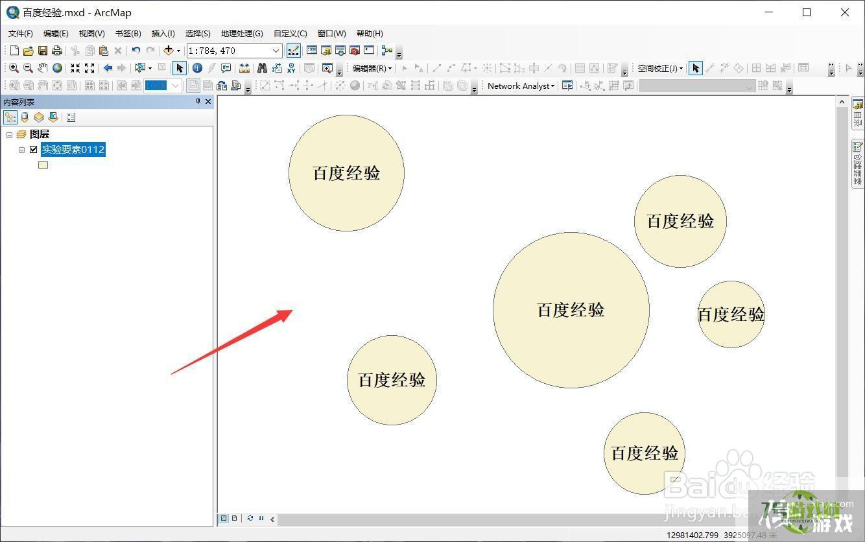Open the Table of Contents window icon
The width and height of the screenshot is (865, 542).
click(311, 51)
